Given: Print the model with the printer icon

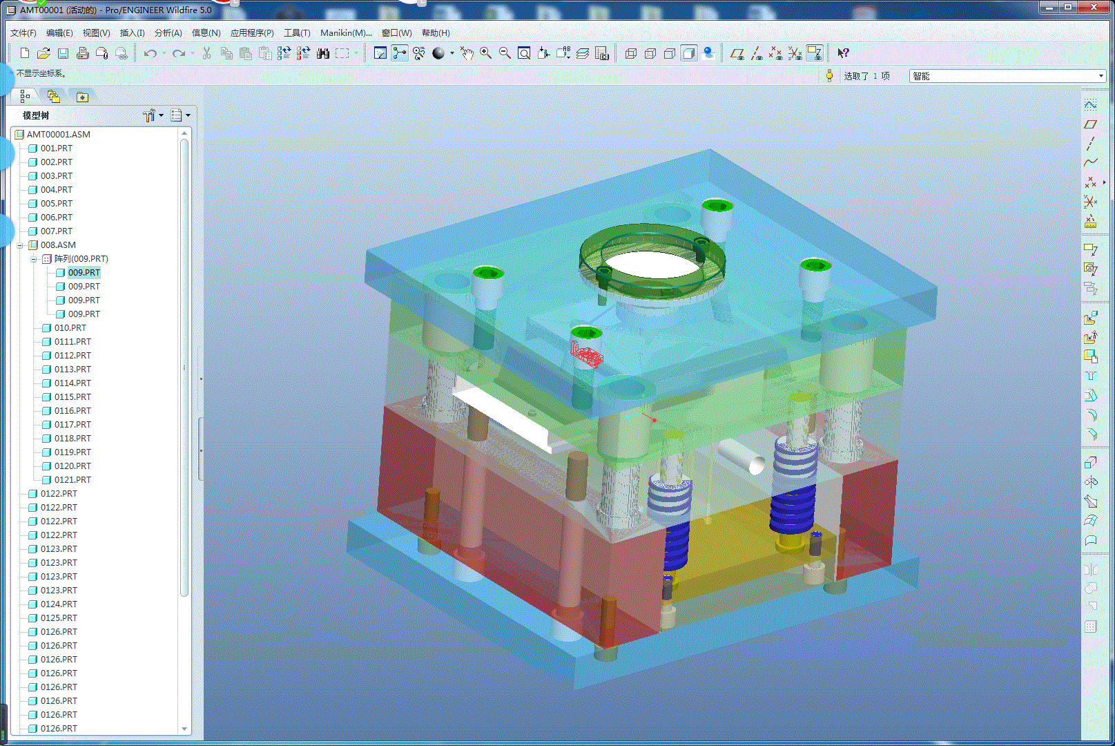Looking at the screenshot, I should point(82,53).
